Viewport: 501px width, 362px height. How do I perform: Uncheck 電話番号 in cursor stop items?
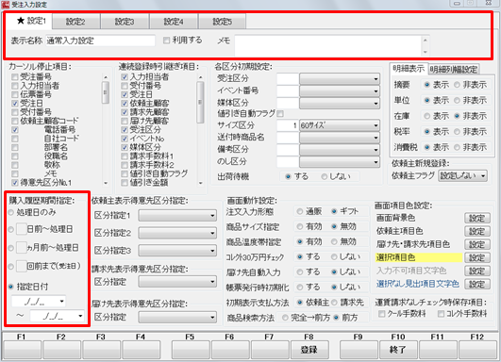tap(15, 130)
